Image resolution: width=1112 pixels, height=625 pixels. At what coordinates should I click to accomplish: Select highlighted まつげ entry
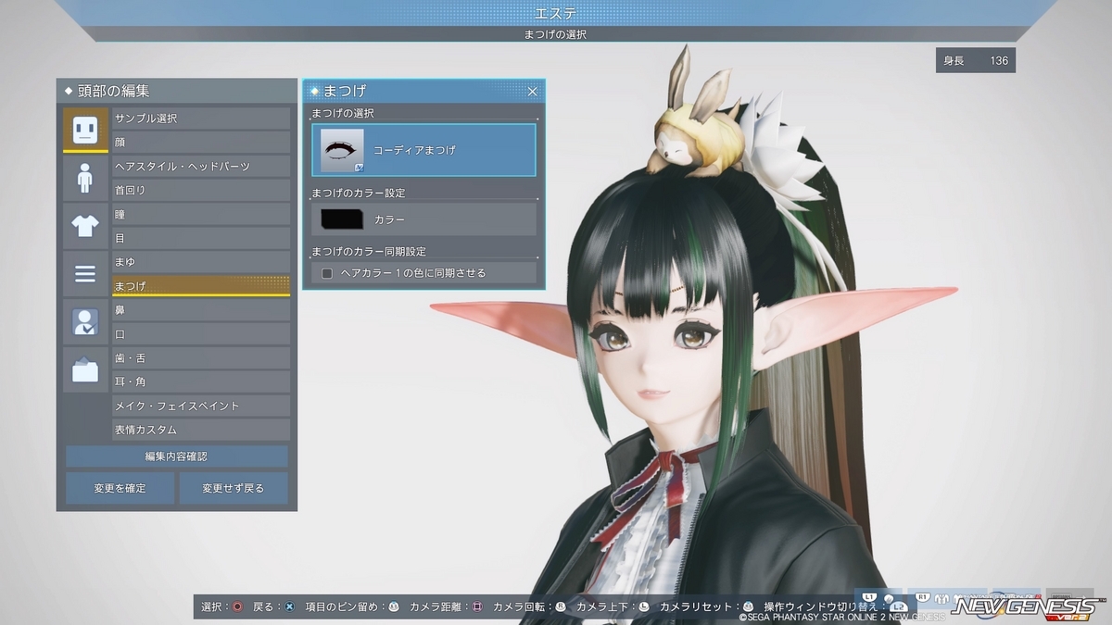click(201, 286)
